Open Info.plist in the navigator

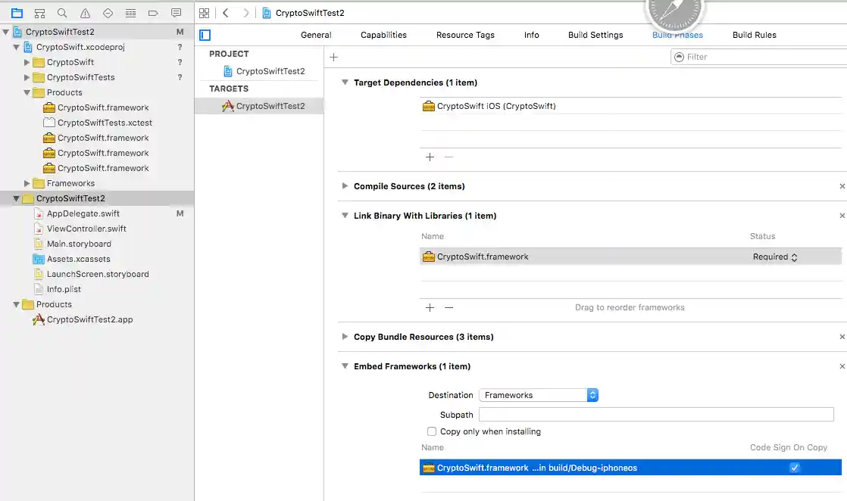coord(64,289)
